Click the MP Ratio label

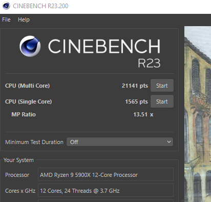[x=24, y=114]
